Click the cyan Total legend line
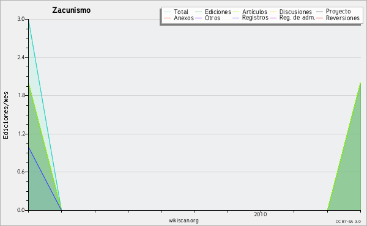The height and width of the screenshot is (226, 367). (x=168, y=12)
